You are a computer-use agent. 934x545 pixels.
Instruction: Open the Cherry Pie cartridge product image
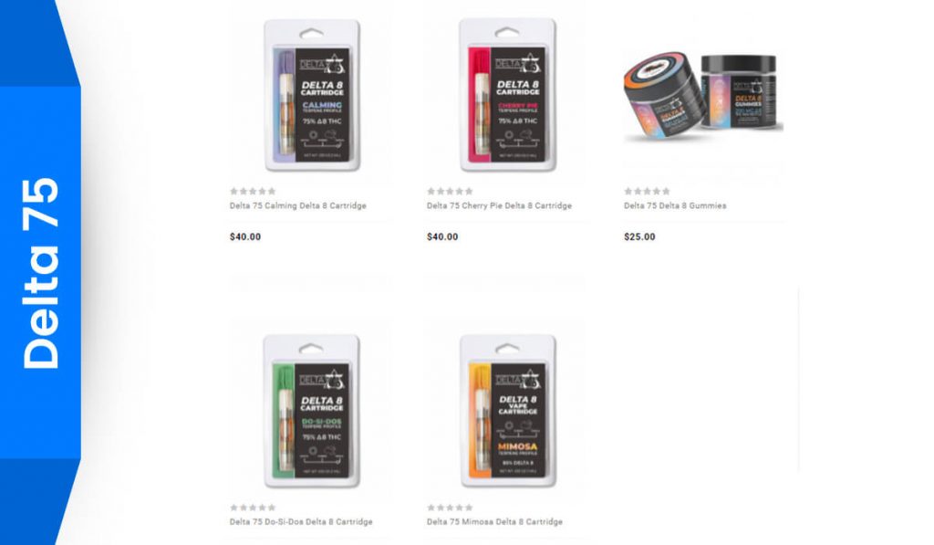tap(507, 96)
